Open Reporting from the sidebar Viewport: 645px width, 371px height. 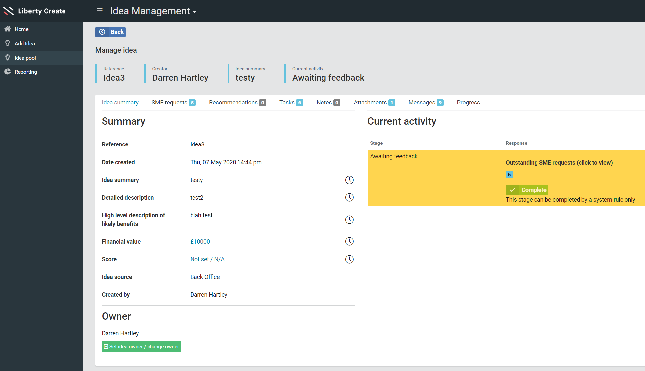click(25, 72)
